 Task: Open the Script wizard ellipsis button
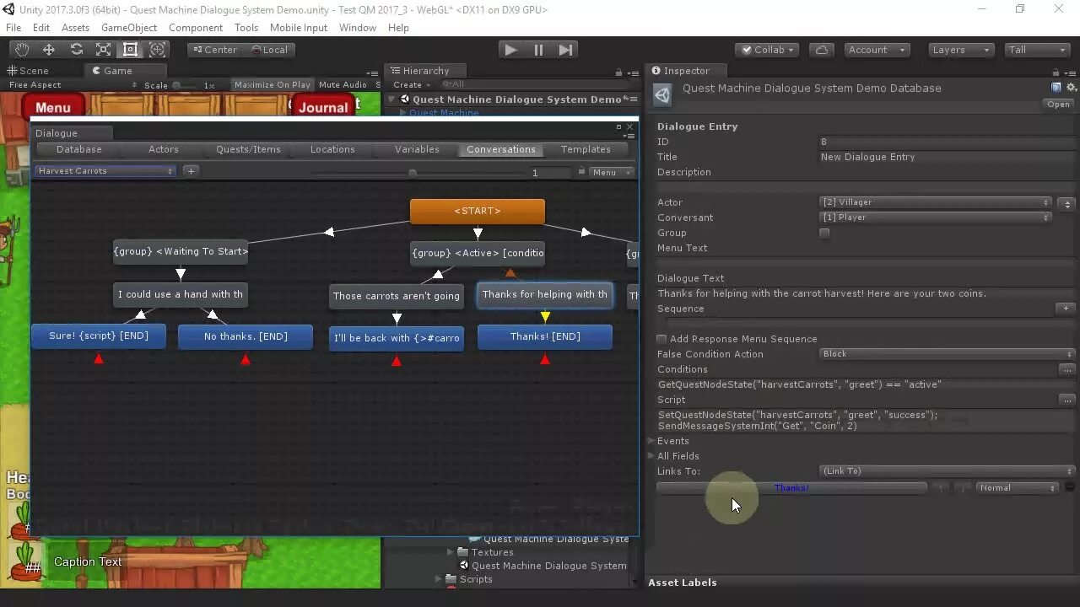point(1067,400)
